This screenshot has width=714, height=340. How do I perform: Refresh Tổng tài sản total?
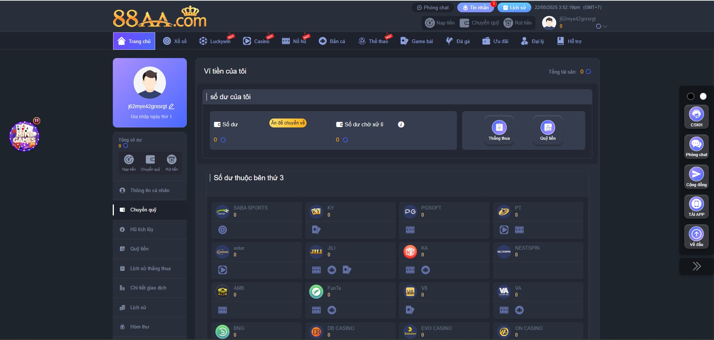tap(588, 72)
